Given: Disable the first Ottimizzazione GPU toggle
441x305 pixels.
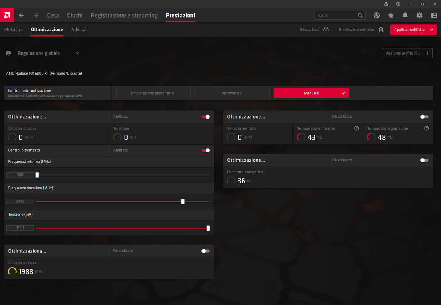Looking at the screenshot, I should (206, 117).
